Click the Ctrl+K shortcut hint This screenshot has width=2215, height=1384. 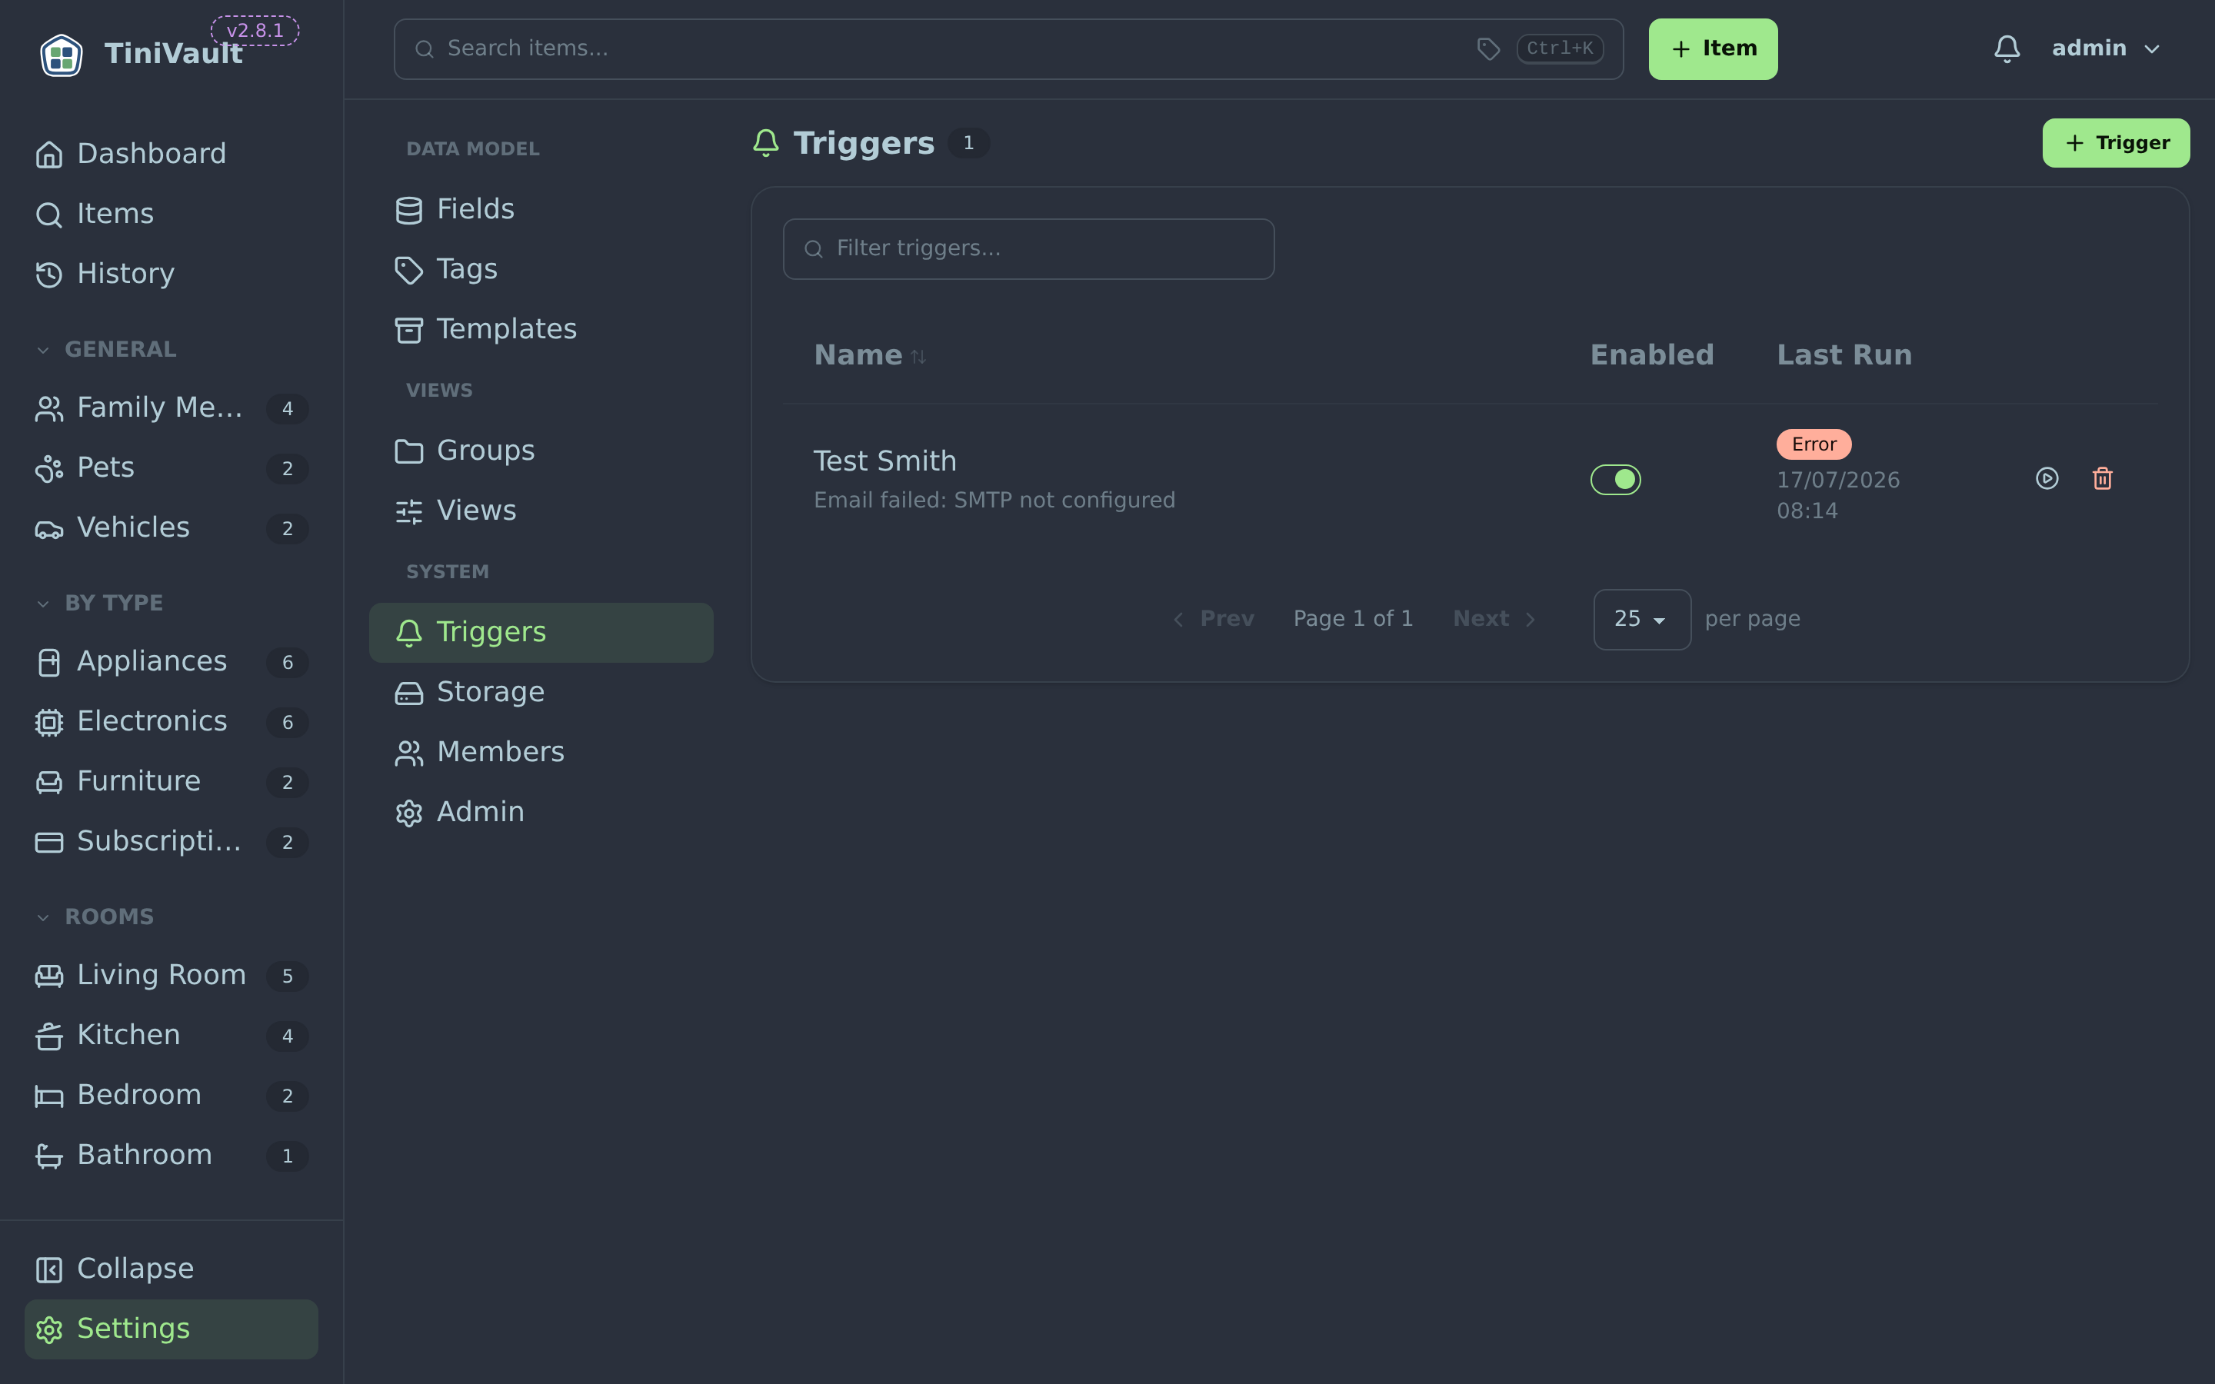(1559, 48)
